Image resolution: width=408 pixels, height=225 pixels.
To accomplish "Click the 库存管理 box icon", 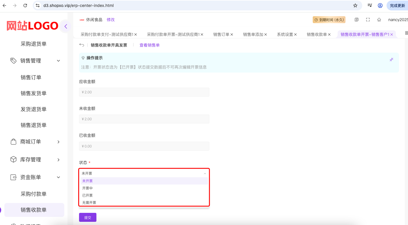I will [13, 159].
